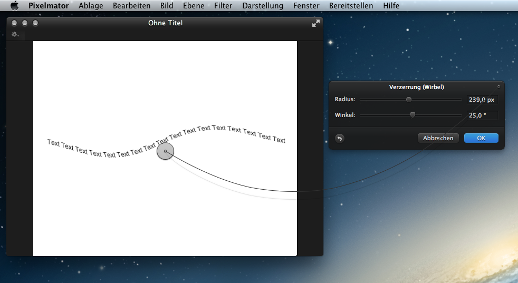Click the Winkel value field
Screen dimensions: 518x283
[482, 115]
